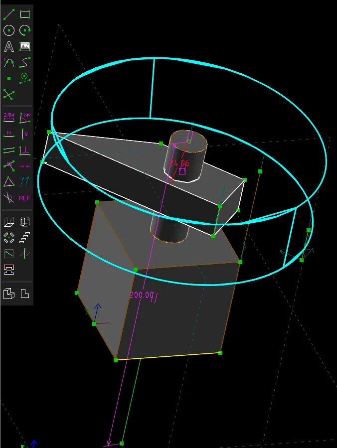Image resolution: width=337 pixels, height=448 pixels.
Task: Select the 200.00 dimension label
Action: [x=142, y=295]
